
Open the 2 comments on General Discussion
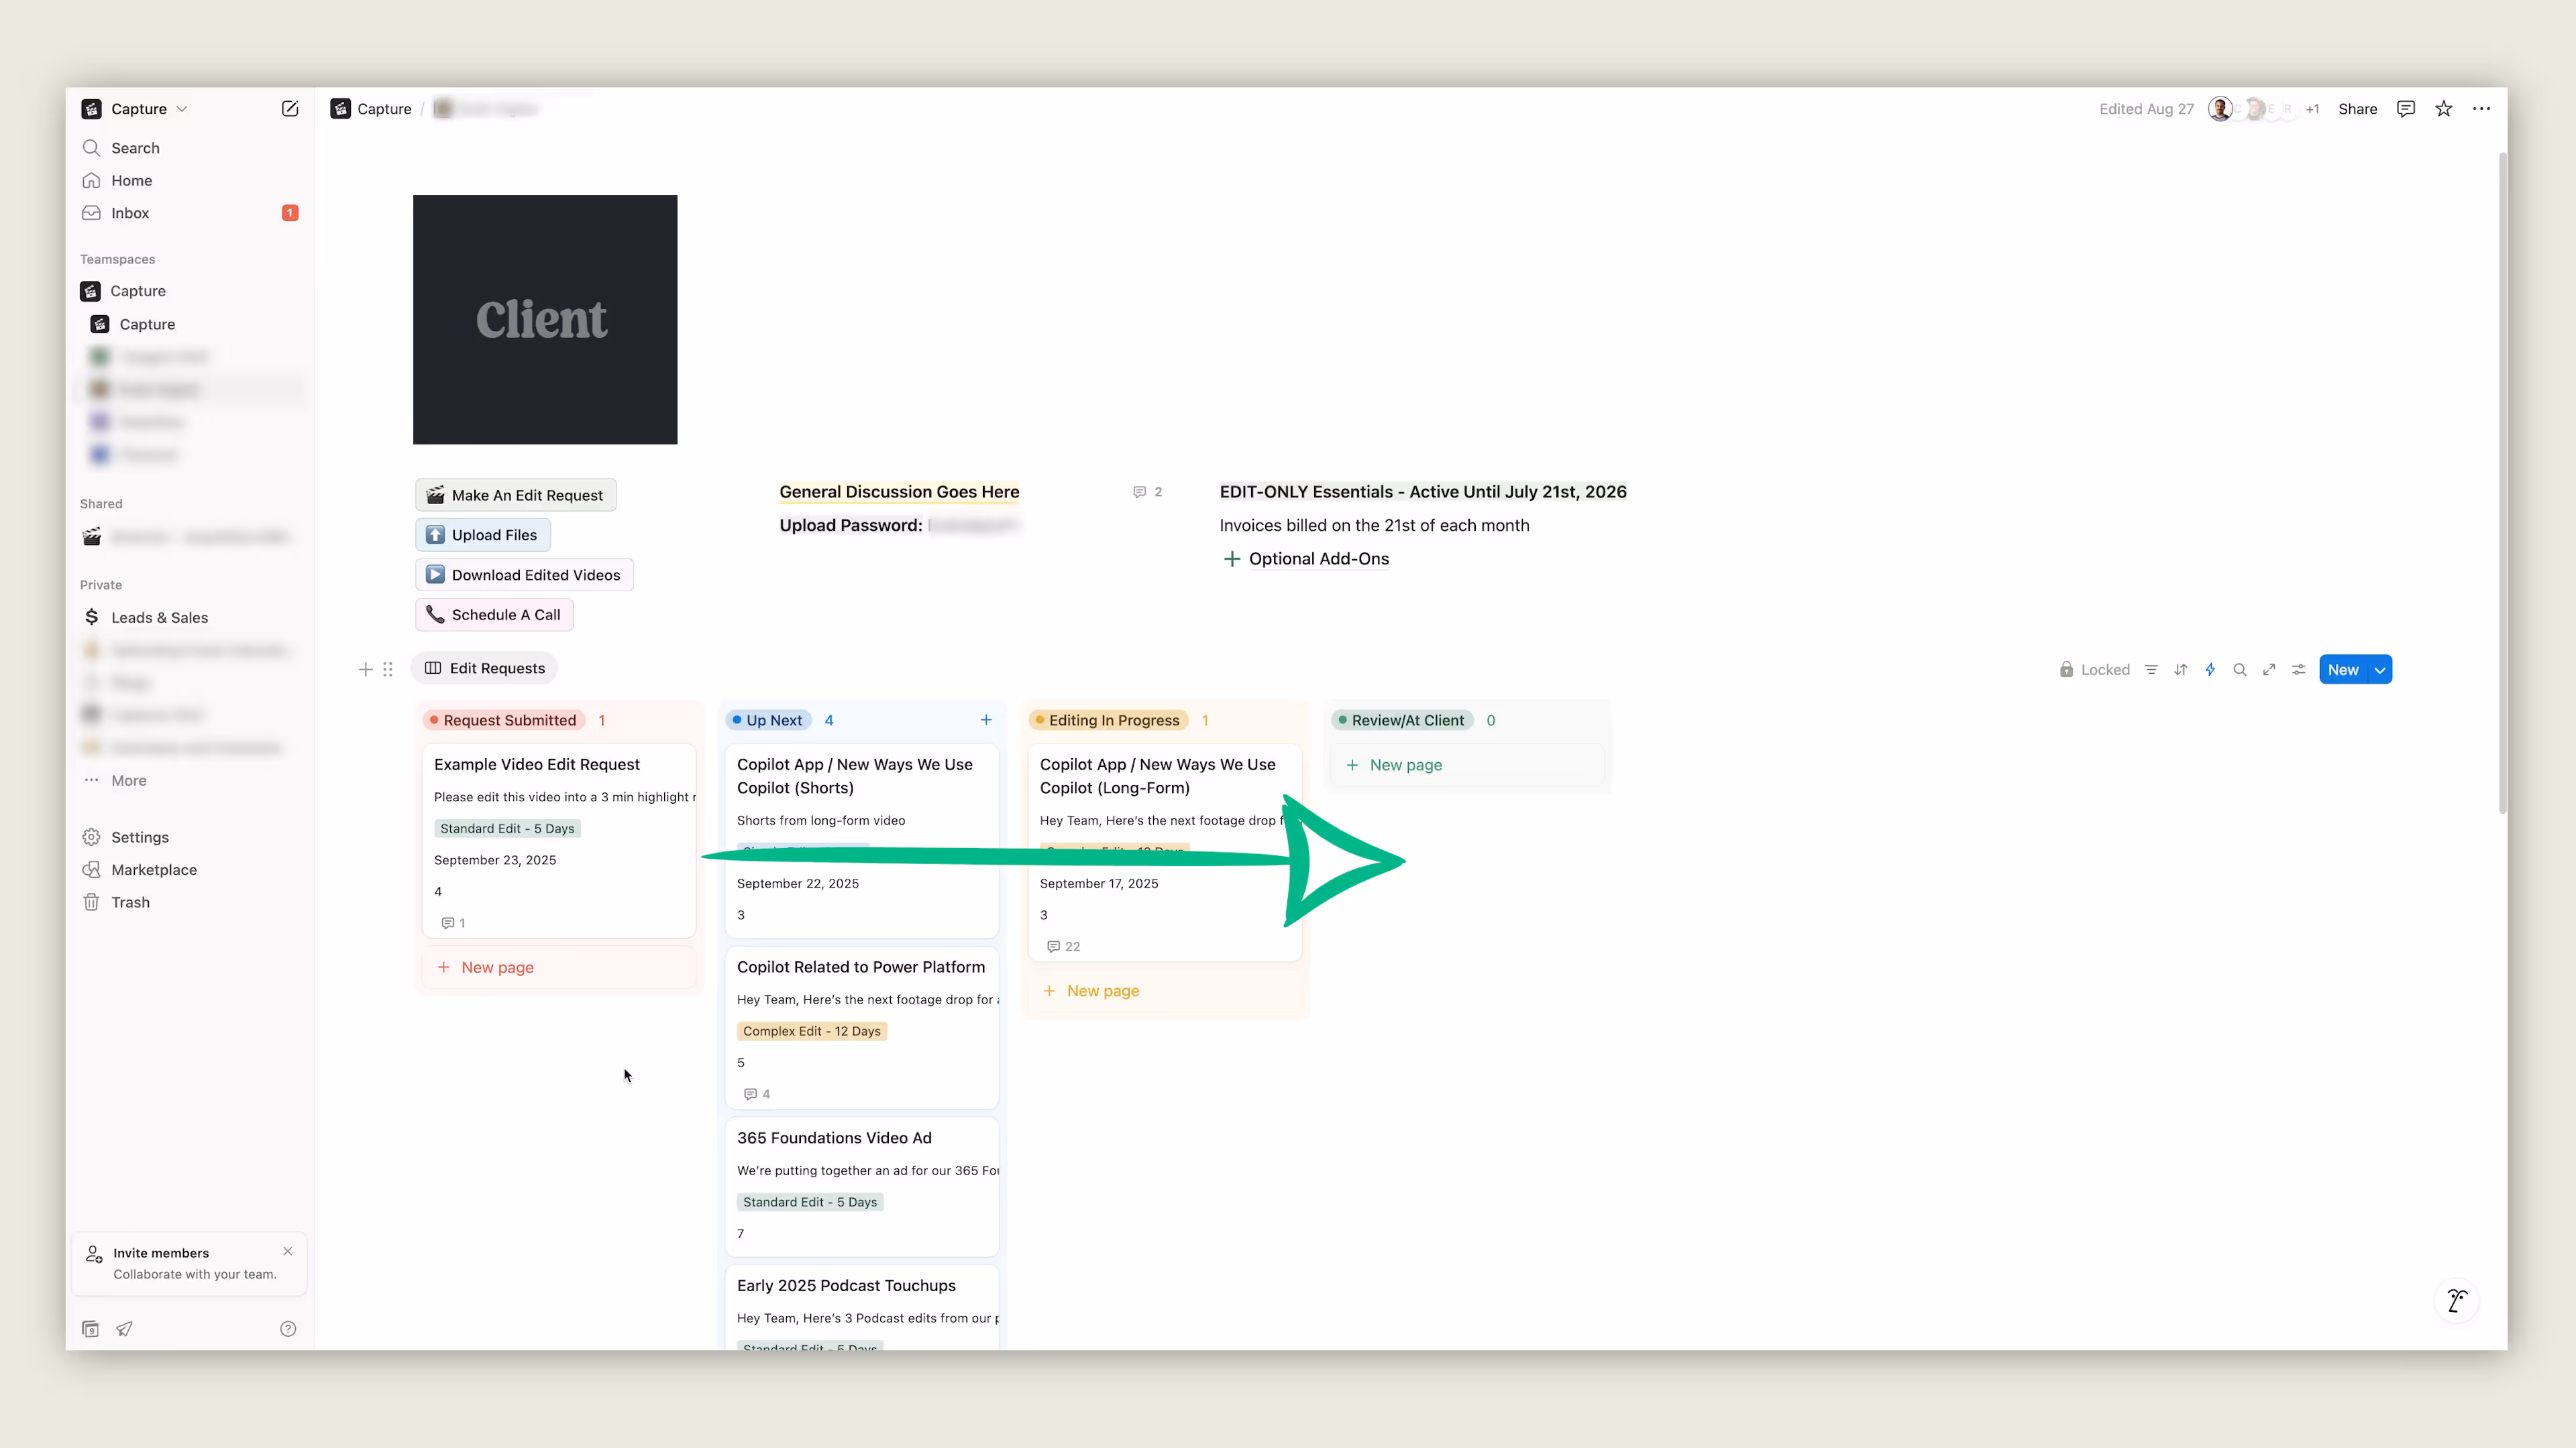[1147, 491]
